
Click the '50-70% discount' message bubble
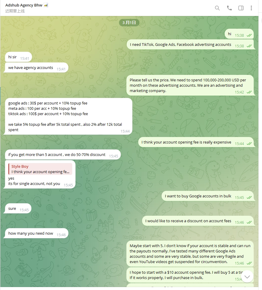[63, 154]
